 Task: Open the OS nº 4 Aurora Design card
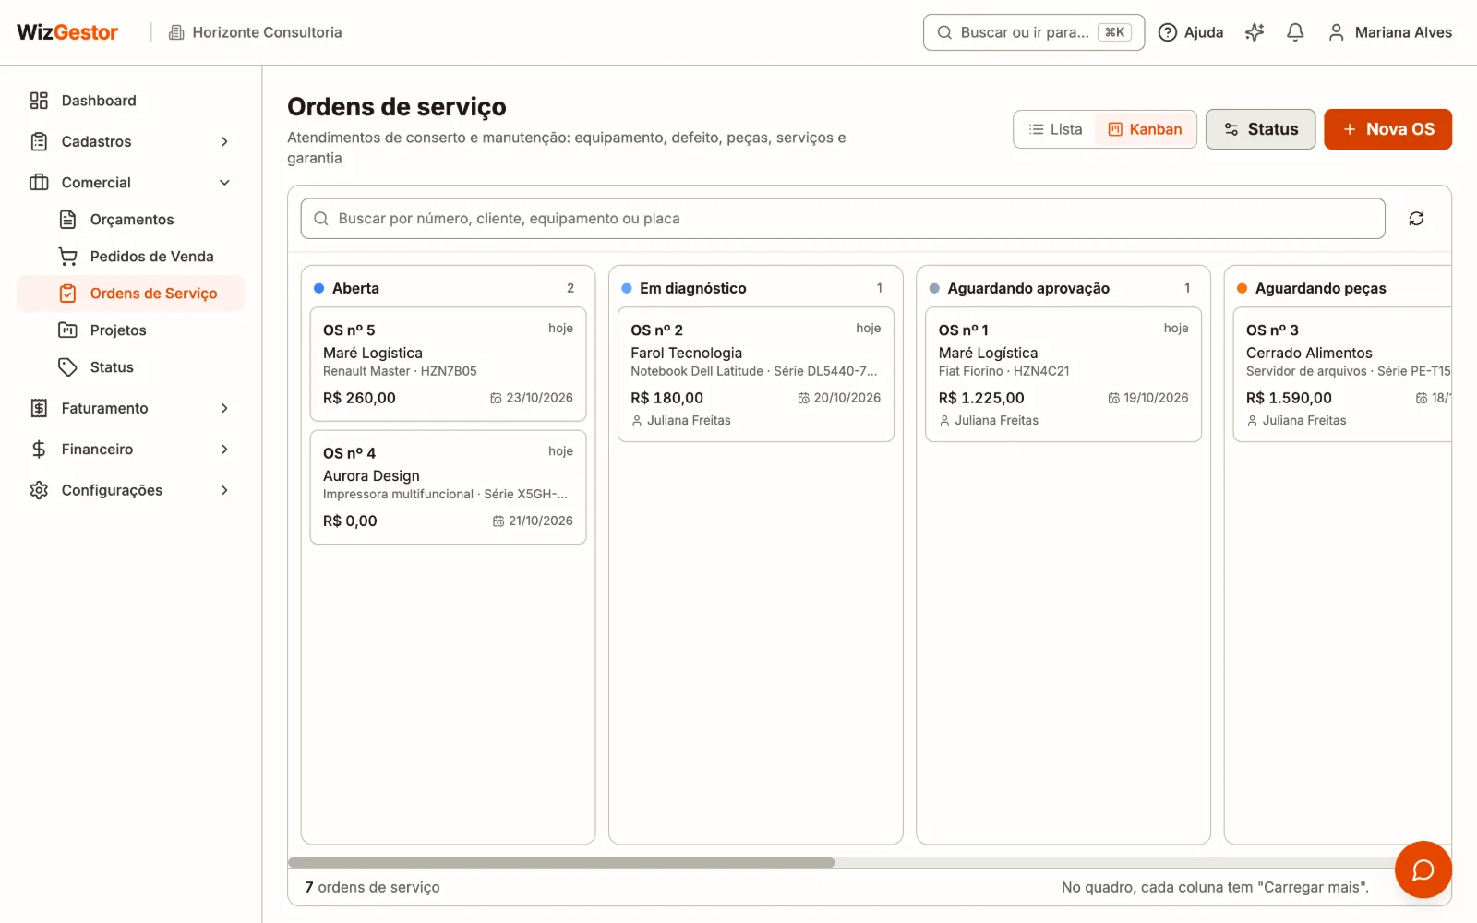pos(448,487)
